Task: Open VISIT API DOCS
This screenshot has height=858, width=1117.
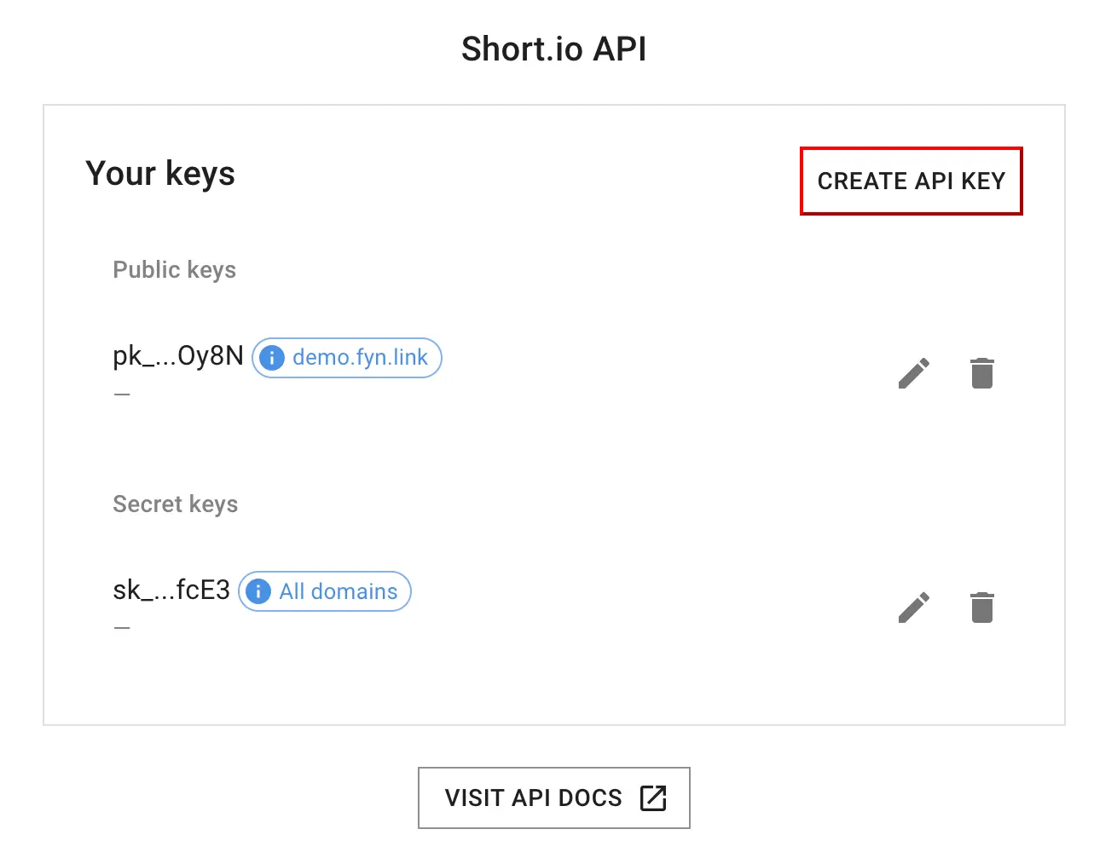Action: (x=553, y=798)
